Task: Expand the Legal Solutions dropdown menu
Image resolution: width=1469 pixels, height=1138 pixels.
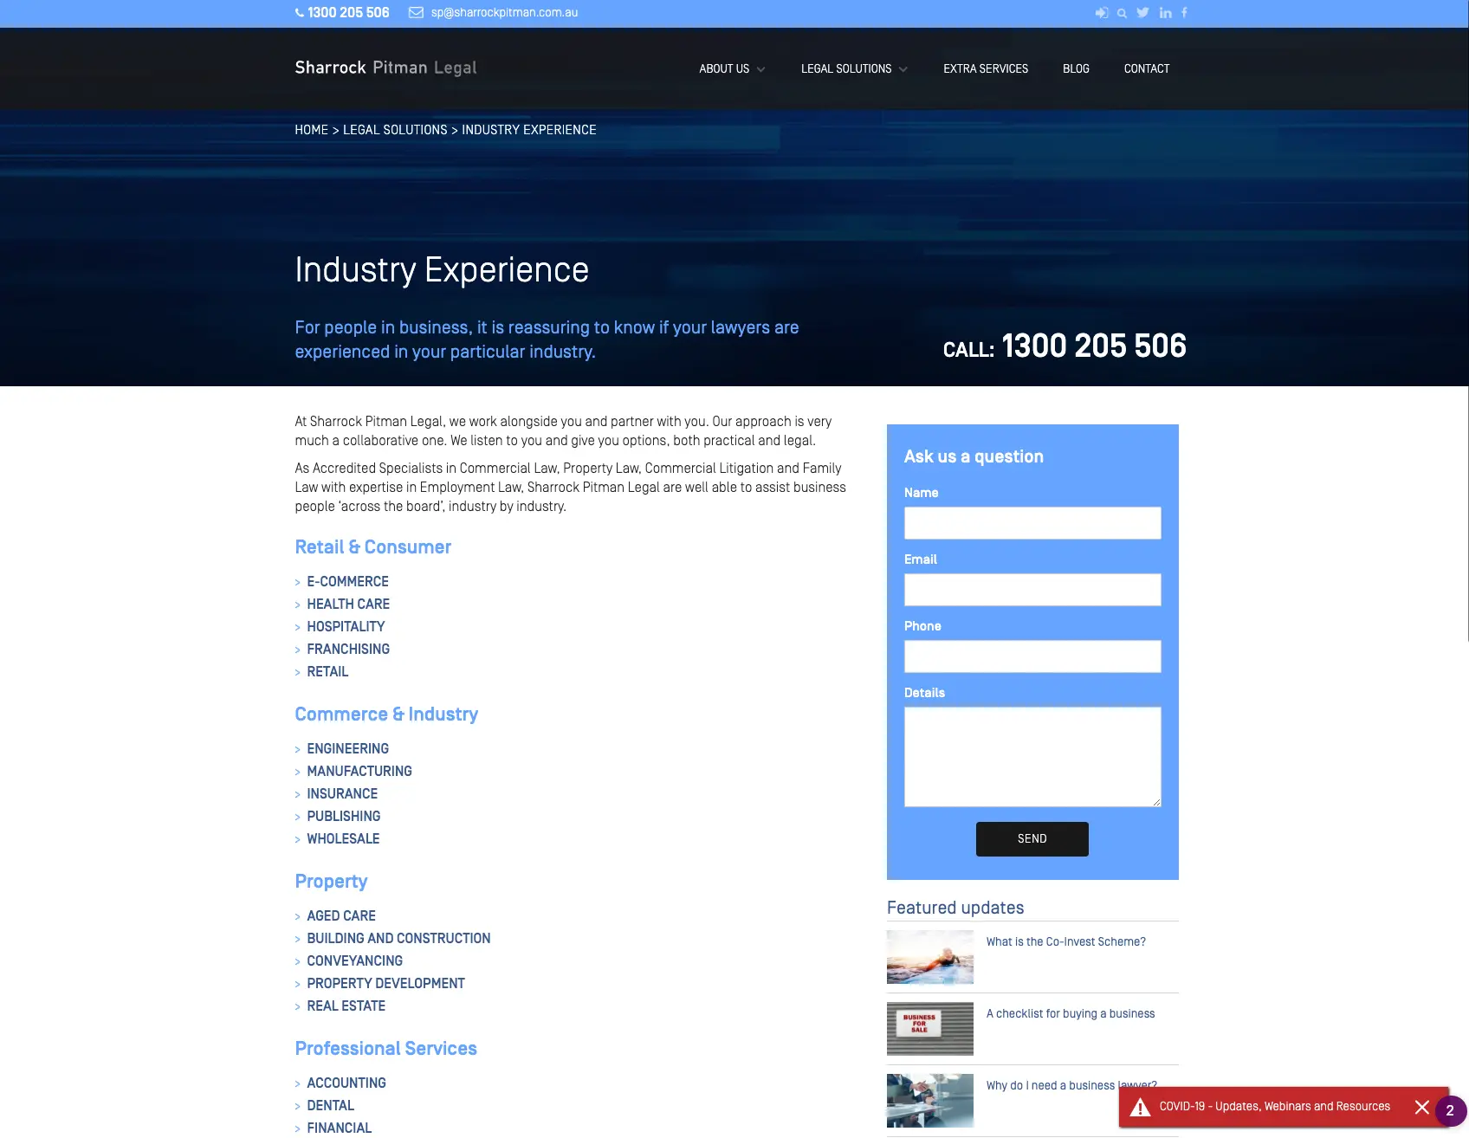Action: (854, 69)
